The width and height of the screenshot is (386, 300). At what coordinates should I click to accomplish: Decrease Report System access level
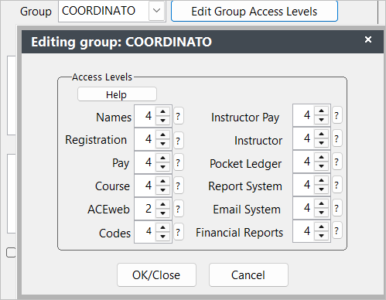(x=321, y=189)
